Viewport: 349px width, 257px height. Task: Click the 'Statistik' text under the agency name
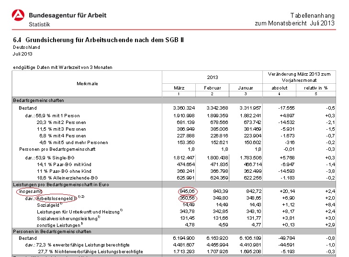[x=38, y=24]
